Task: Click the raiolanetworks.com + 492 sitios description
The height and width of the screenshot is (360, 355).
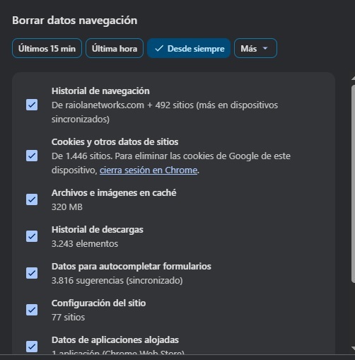Action: 165,112
